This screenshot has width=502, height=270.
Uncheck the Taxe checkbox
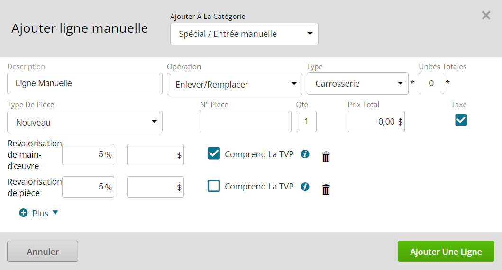[461, 120]
